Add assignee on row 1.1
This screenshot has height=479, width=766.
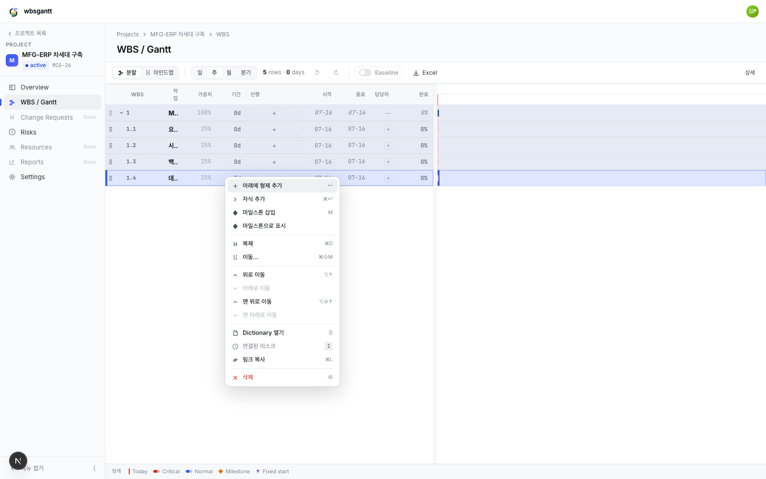tap(388, 129)
